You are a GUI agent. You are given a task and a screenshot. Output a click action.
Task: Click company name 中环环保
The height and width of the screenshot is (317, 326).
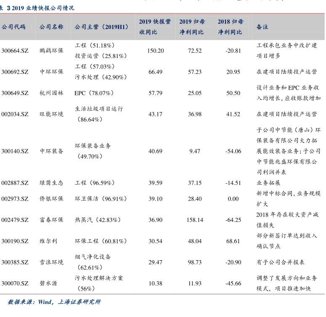point(51,72)
